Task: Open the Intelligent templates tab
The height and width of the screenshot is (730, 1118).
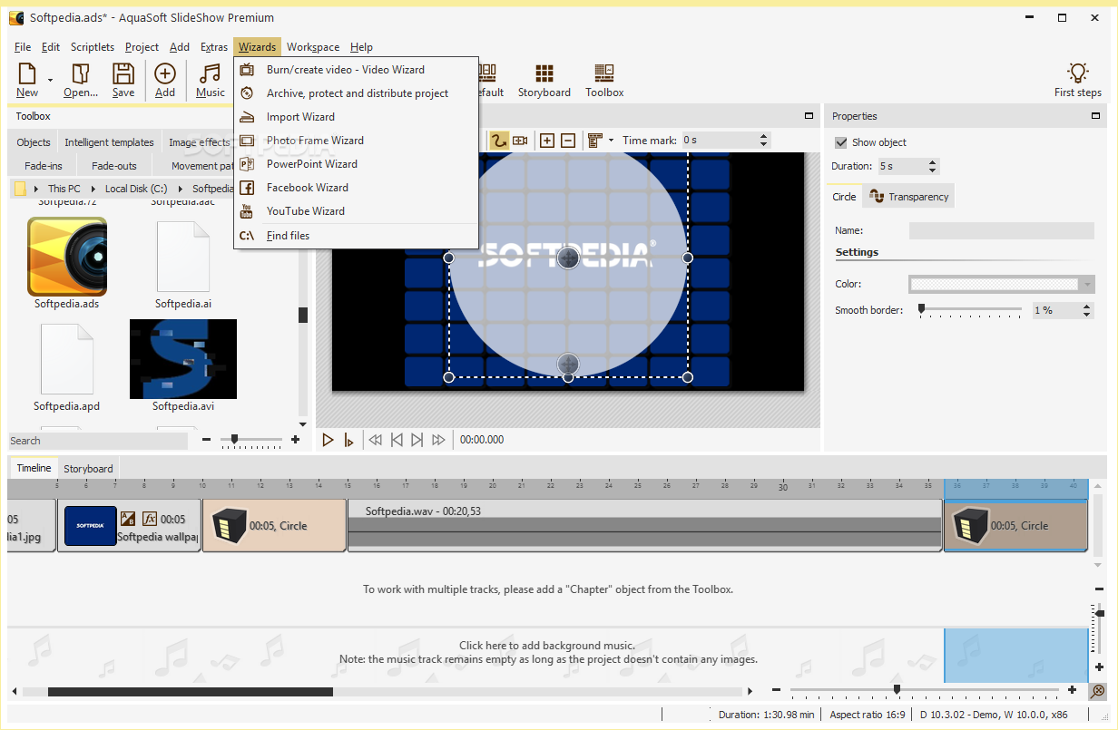Action: (x=109, y=142)
